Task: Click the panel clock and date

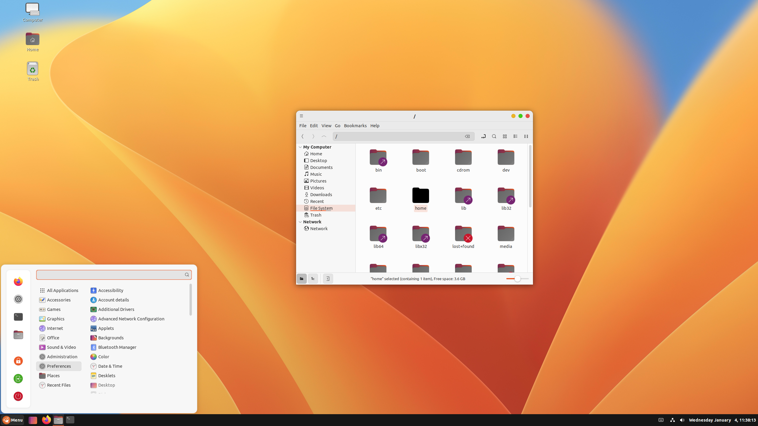Action: coord(722,420)
